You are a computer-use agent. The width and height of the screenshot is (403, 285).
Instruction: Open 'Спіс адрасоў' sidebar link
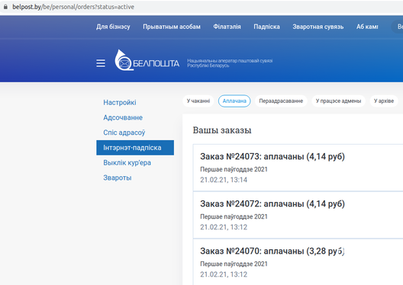tap(124, 133)
